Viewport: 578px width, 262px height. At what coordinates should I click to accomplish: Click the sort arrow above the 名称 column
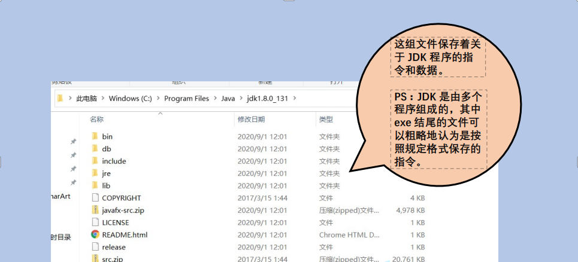[161, 113]
